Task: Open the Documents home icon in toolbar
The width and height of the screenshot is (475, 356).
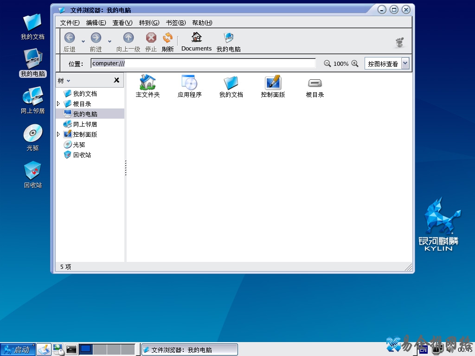Action: click(196, 38)
